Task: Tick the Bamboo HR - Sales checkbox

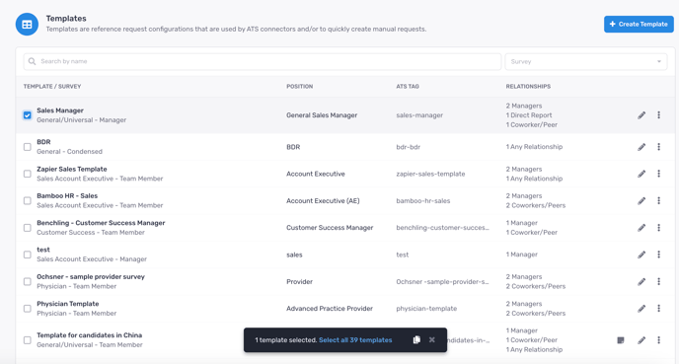Action: tap(28, 201)
